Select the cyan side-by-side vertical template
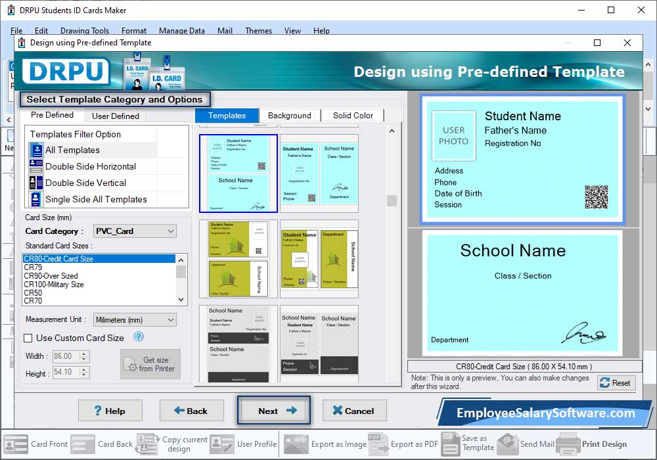This screenshot has width=657, height=460. click(x=319, y=173)
